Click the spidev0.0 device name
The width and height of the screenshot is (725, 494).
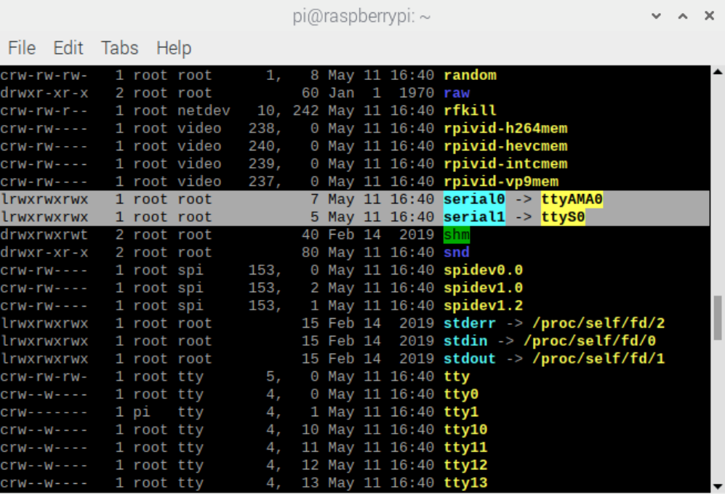coord(483,270)
